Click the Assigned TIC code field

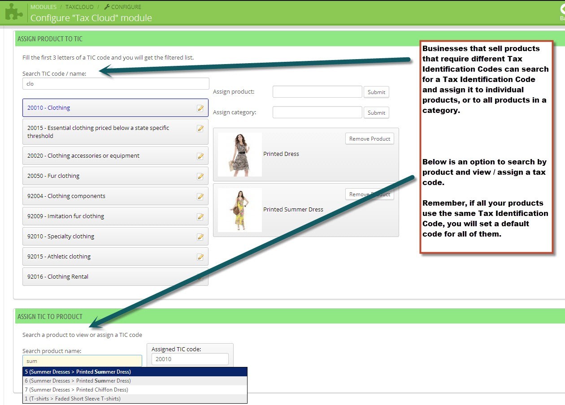tap(190, 359)
